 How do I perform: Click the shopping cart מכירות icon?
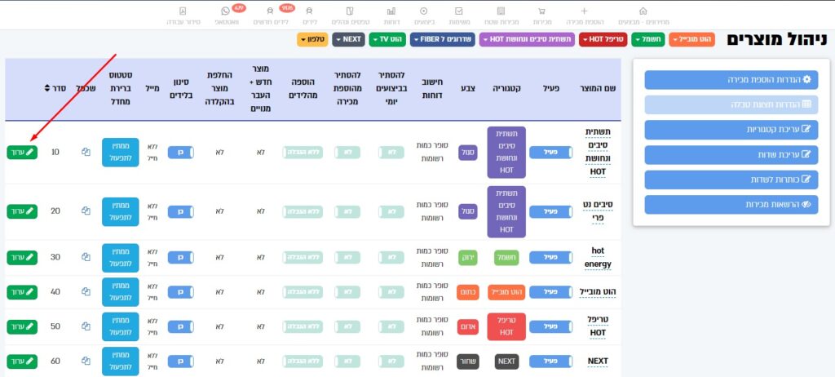pyautogui.click(x=541, y=11)
